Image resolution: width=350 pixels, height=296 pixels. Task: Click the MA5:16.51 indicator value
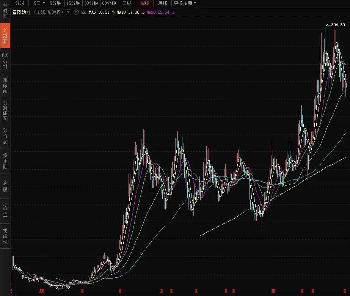tap(99, 12)
